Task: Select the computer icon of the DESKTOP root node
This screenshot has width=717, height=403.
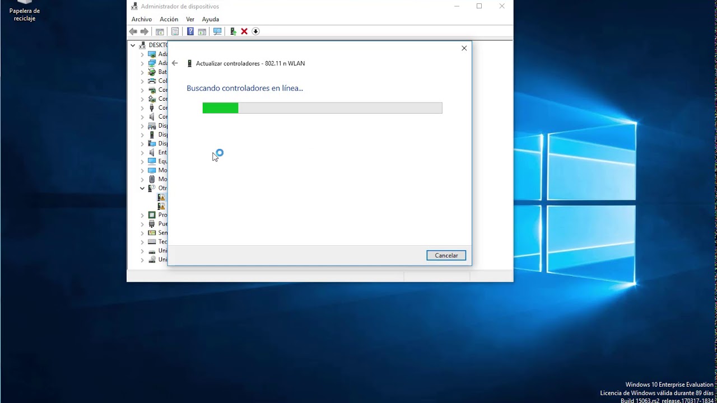Action: click(x=142, y=45)
